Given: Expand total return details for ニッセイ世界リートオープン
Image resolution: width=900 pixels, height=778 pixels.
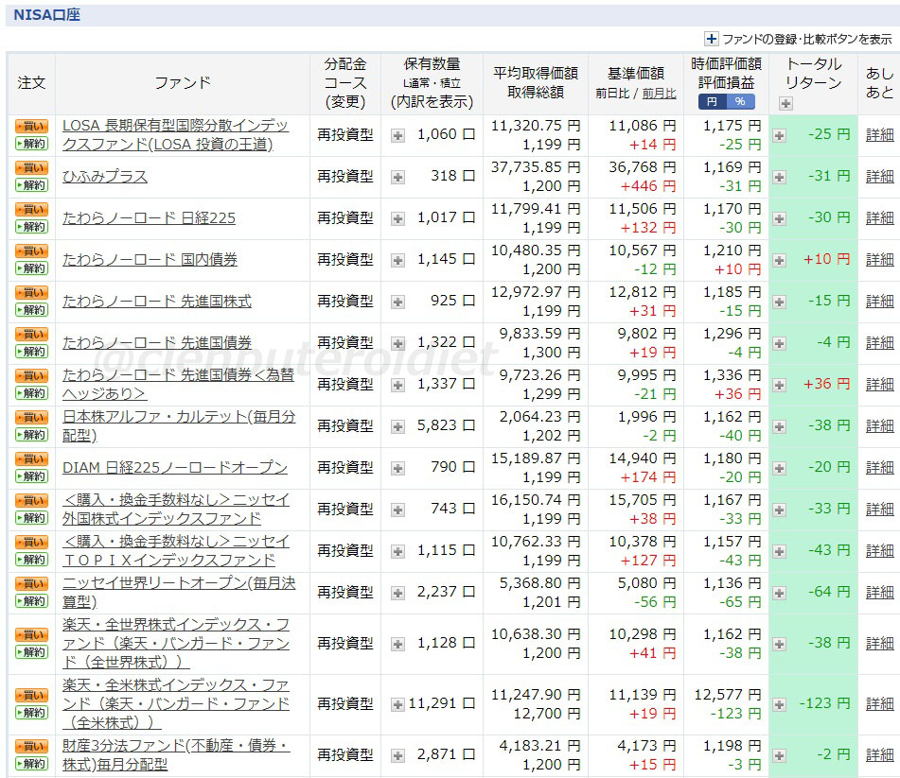Looking at the screenshot, I should coord(779,594).
